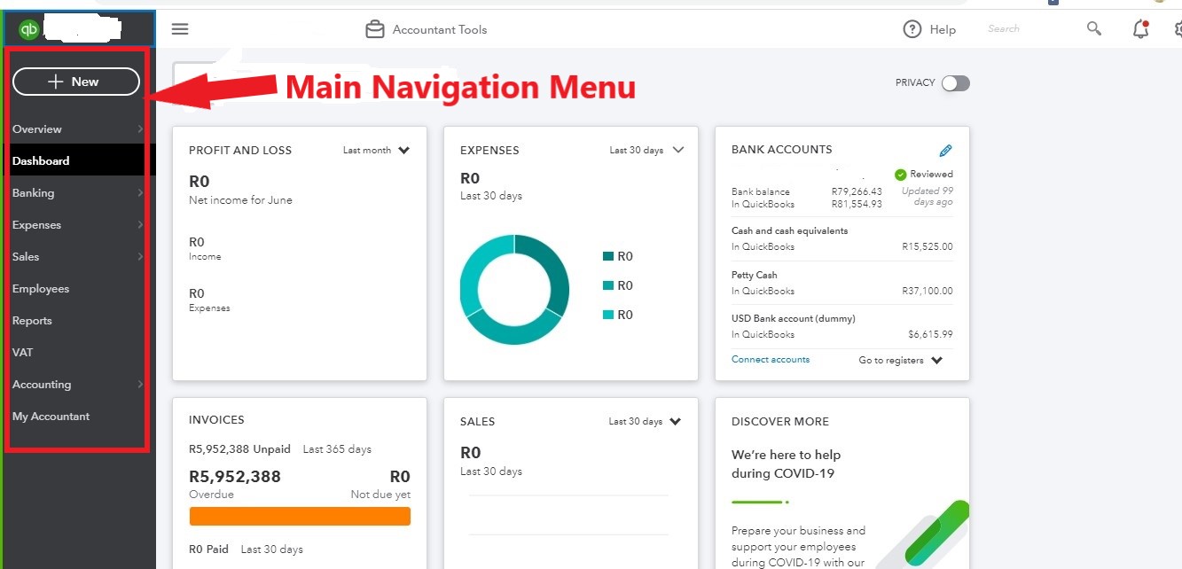
Task: Click the Net income for June text
Action: coord(240,200)
